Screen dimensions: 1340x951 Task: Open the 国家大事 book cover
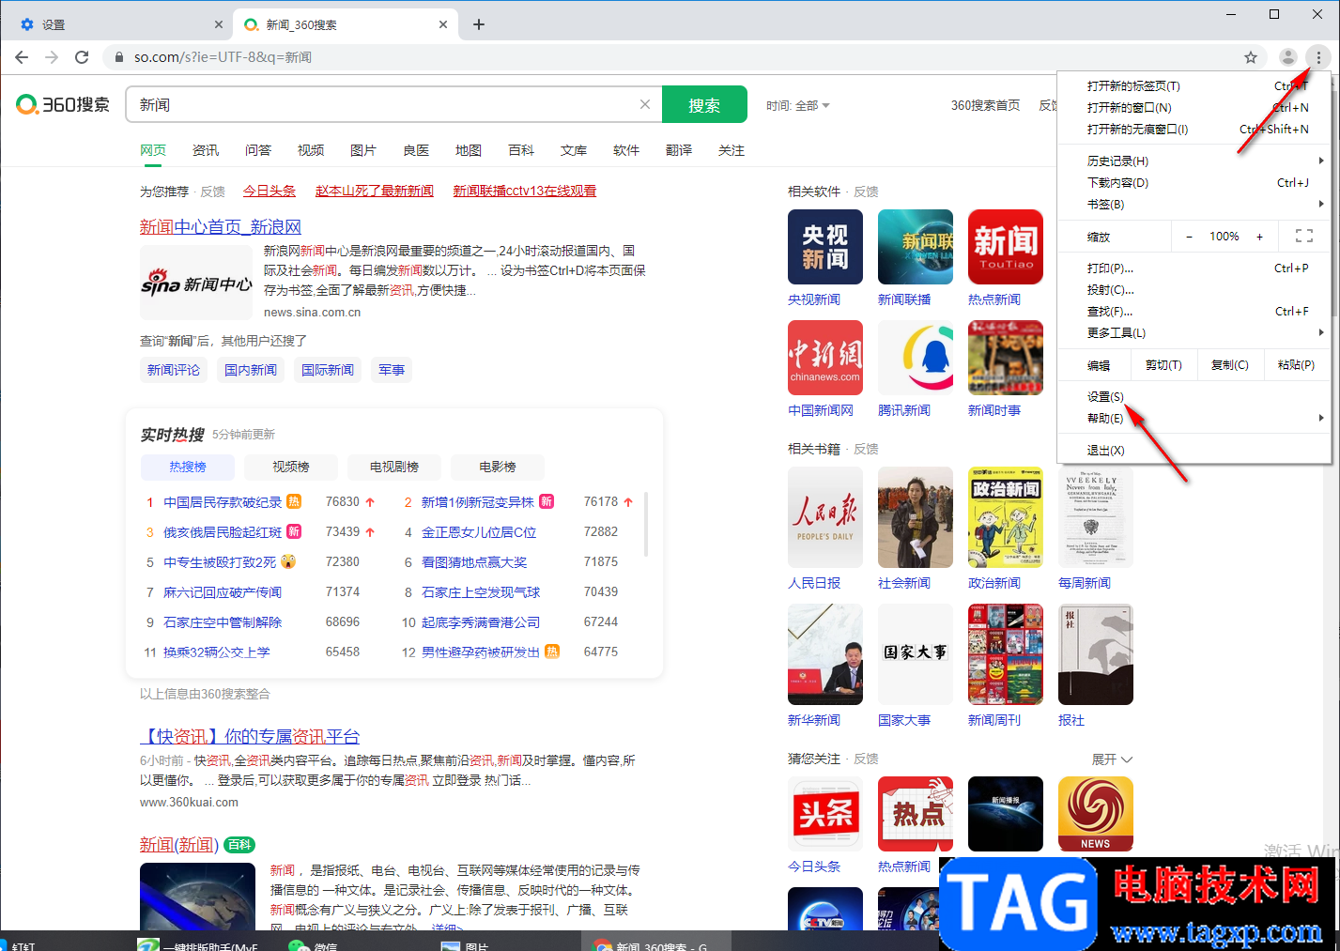click(916, 654)
